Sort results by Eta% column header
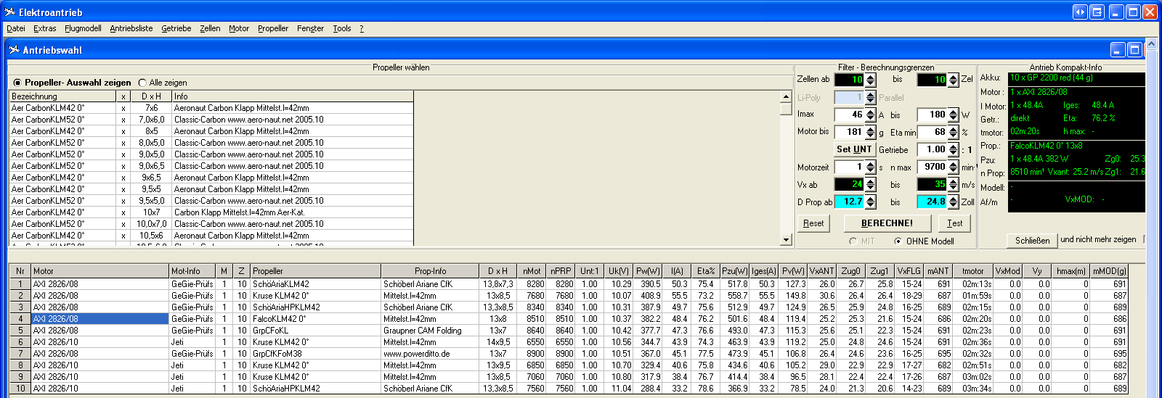This screenshot has height=398, width=1162. [705, 271]
